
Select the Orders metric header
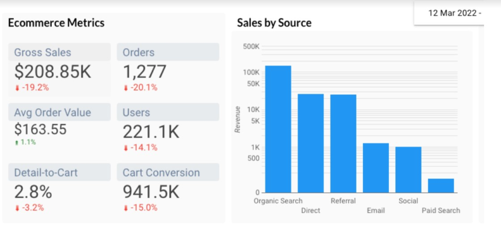(168, 52)
